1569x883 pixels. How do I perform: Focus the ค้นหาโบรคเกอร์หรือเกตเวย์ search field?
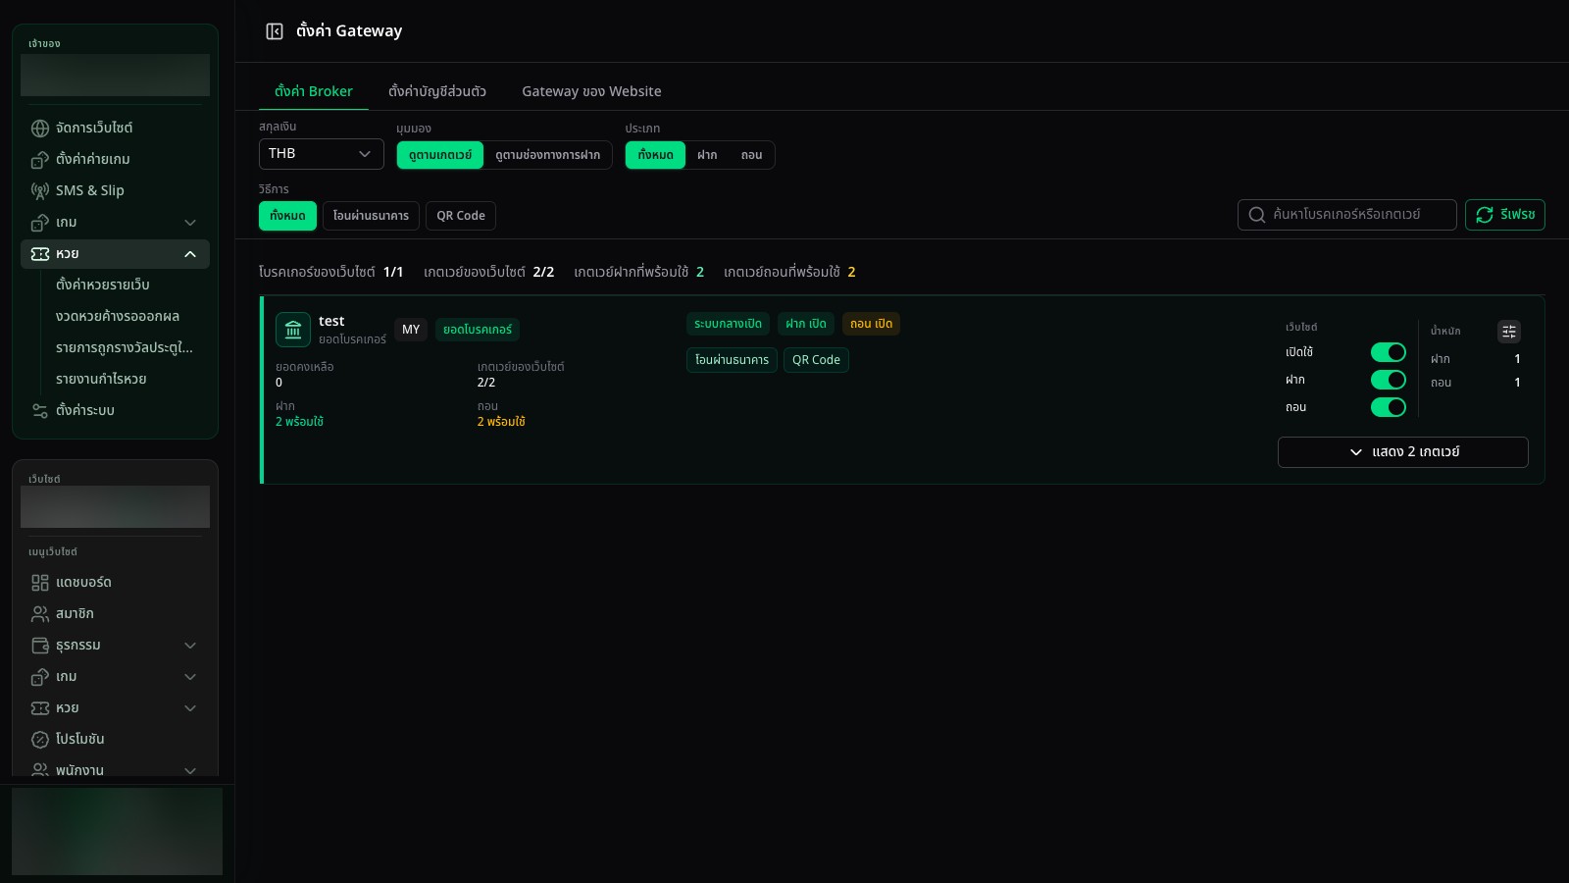pyautogui.click(x=1347, y=215)
